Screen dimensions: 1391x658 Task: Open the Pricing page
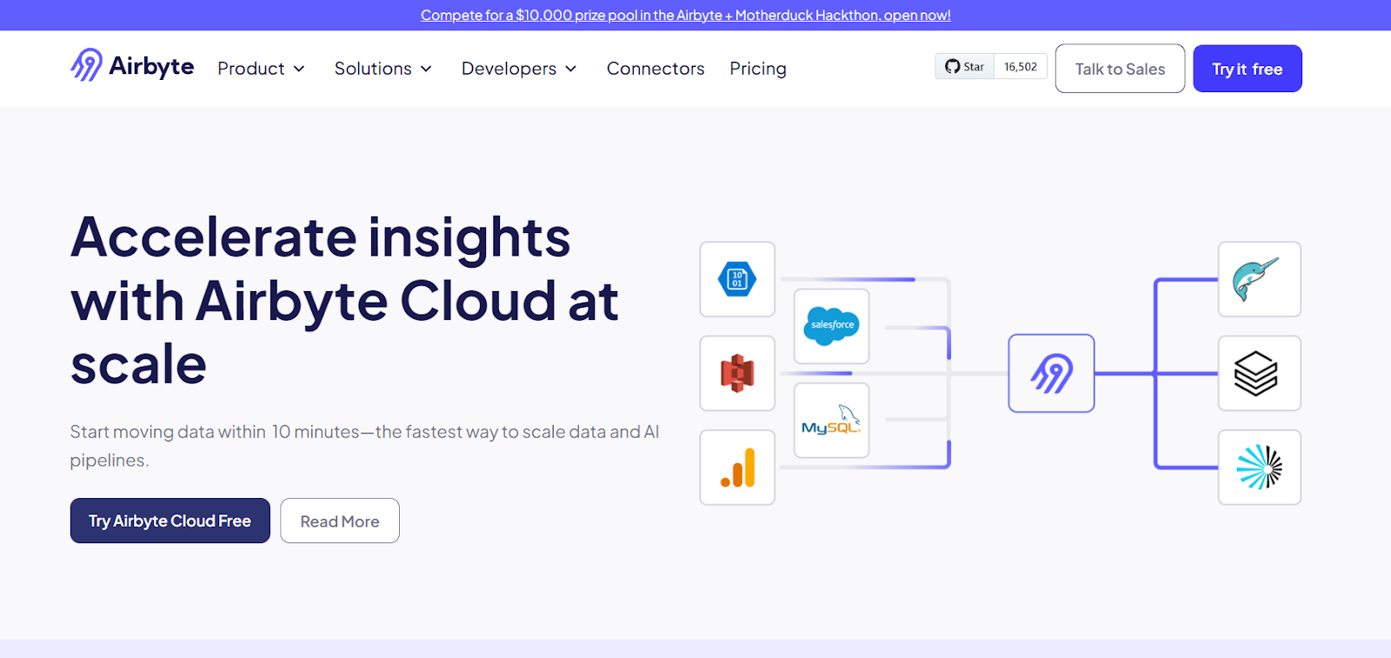pos(758,69)
